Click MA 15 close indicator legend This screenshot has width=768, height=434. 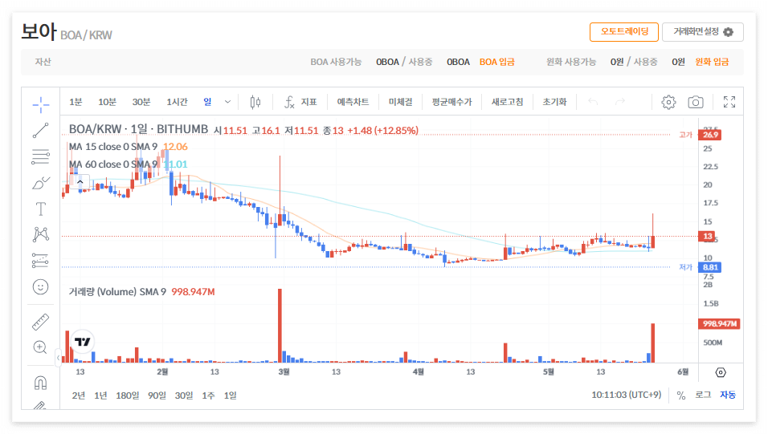coord(113,147)
